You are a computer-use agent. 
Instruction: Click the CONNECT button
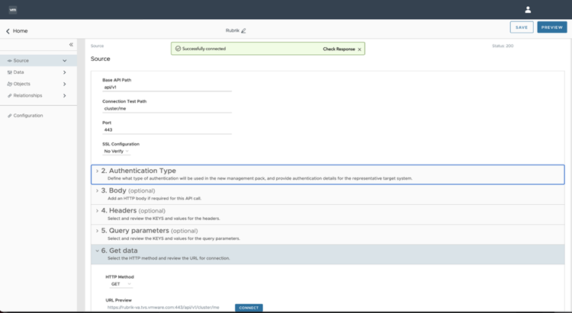tap(249, 308)
